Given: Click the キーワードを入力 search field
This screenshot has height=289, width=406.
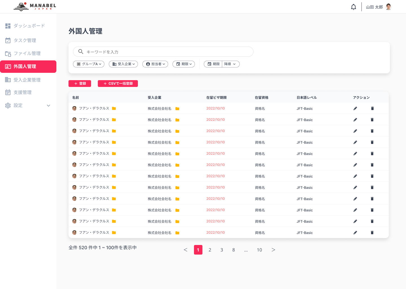Looking at the screenshot, I should 163,52.
